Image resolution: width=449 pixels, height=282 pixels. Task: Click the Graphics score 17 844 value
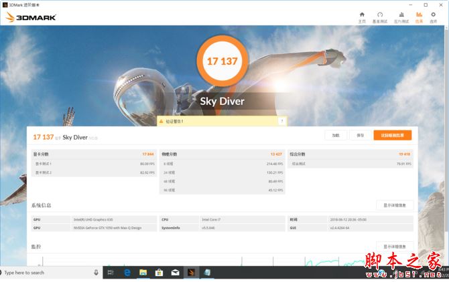[148, 154]
